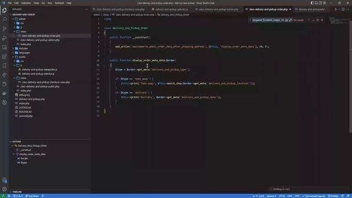352x198 pixels.
Task: Open the Run and Debug view
Action: coord(4,38)
